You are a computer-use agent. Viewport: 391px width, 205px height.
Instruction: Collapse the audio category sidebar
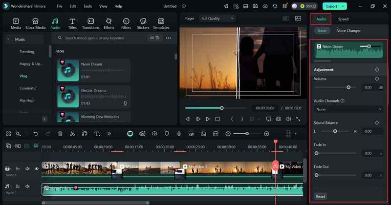coord(44,119)
